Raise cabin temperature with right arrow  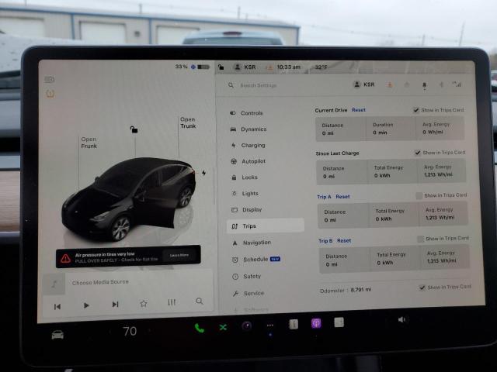coord(149,331)
